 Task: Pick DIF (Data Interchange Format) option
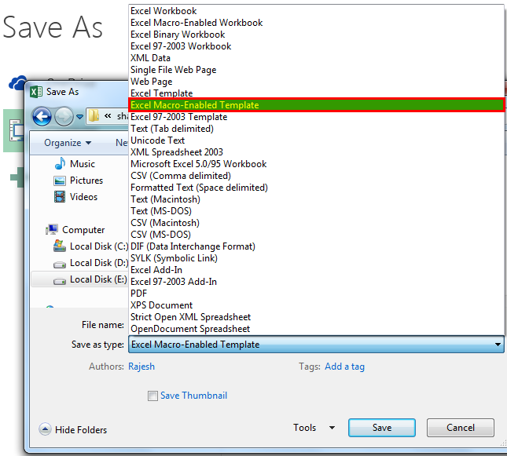(x=316, y=246)
